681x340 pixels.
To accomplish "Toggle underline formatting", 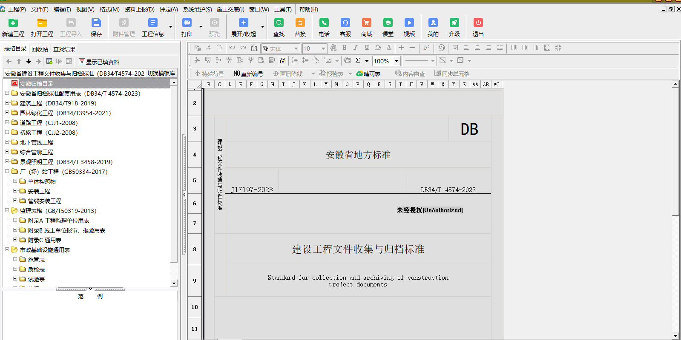I will pos(367,48).
